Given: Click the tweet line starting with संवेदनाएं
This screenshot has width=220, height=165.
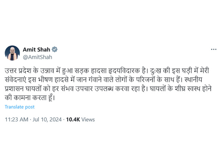Looking at the screenshot, I should [x=103, y=80].
